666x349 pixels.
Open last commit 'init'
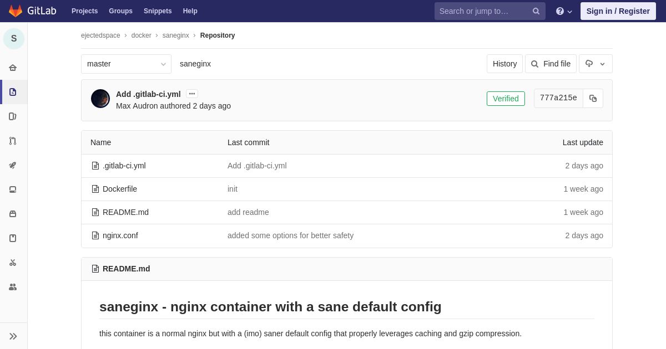click(233, 189)
